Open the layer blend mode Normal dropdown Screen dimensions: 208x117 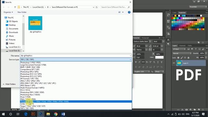click(182, 53)
